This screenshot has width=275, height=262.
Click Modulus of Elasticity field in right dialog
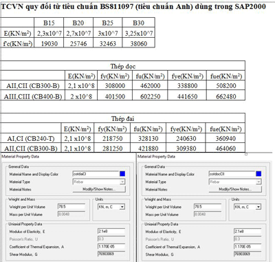(x=247, y=231)
